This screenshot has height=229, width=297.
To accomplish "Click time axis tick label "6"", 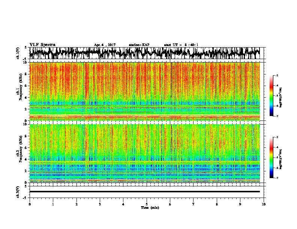I will tap(170, 204).
